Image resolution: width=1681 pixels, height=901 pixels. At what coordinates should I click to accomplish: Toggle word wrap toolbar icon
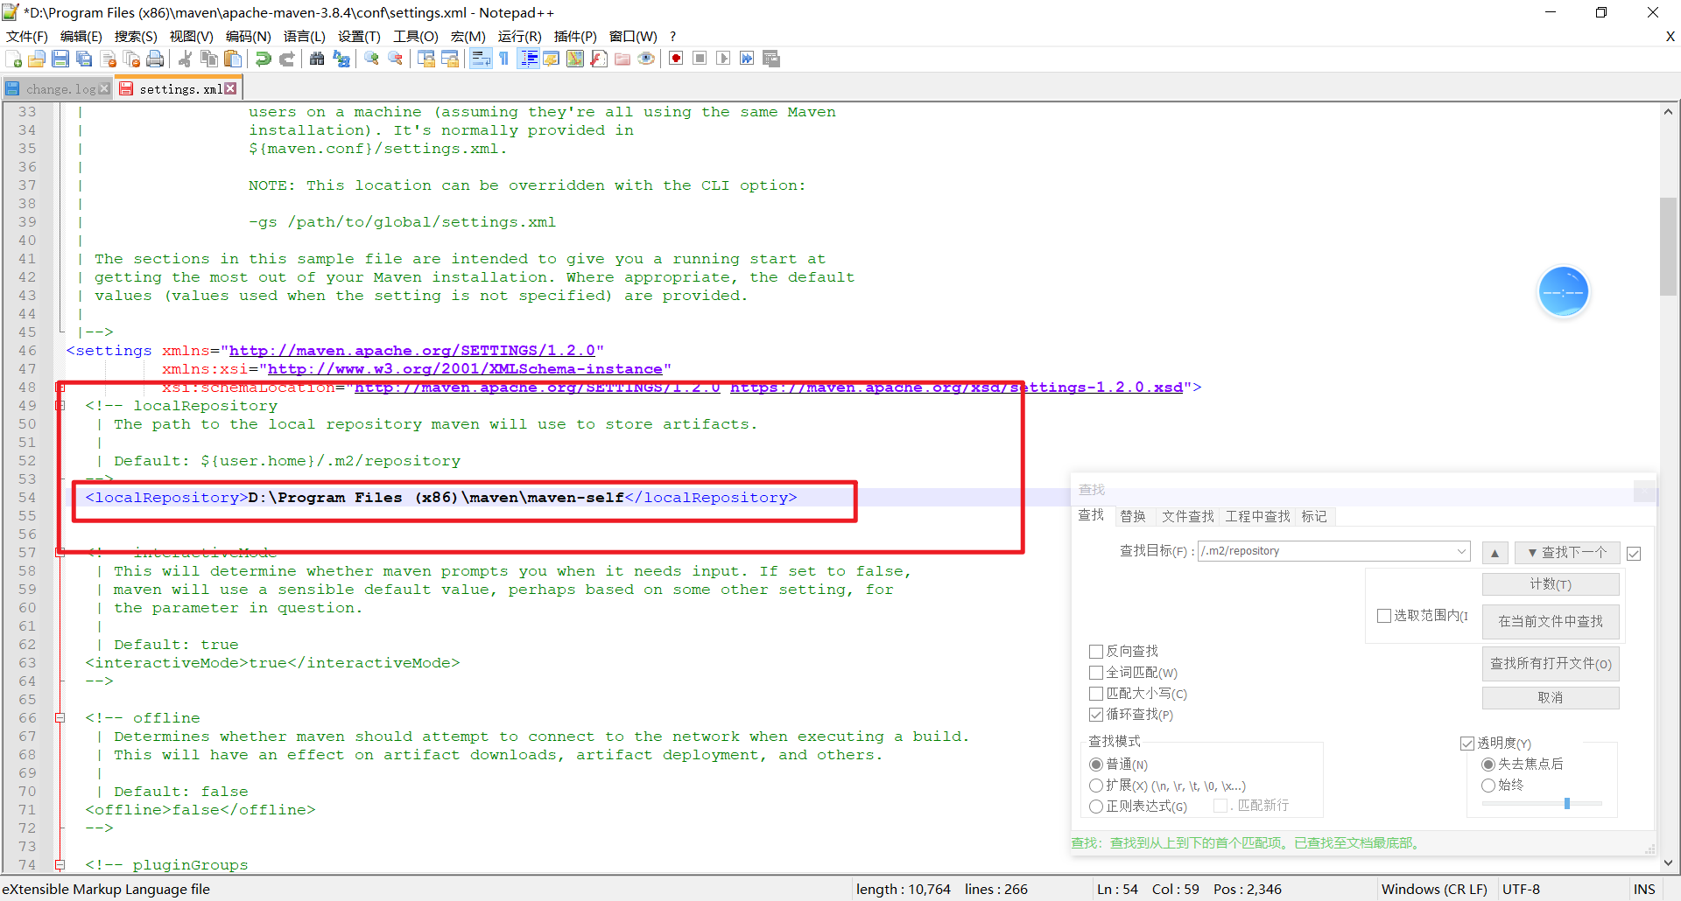(481, 59)
